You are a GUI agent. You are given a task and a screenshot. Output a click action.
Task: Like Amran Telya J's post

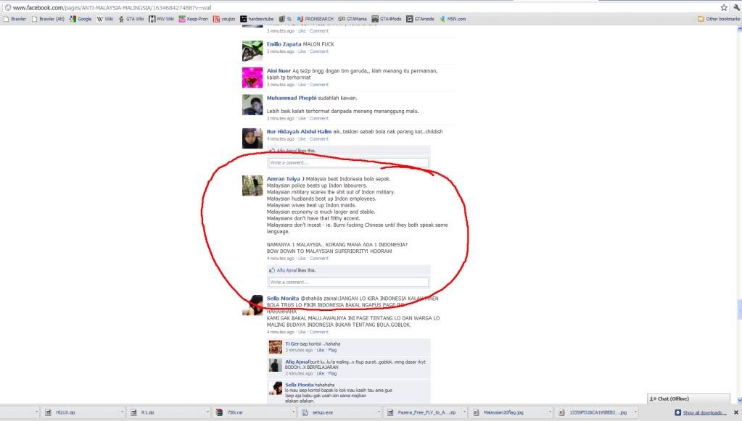pos(301,258)
